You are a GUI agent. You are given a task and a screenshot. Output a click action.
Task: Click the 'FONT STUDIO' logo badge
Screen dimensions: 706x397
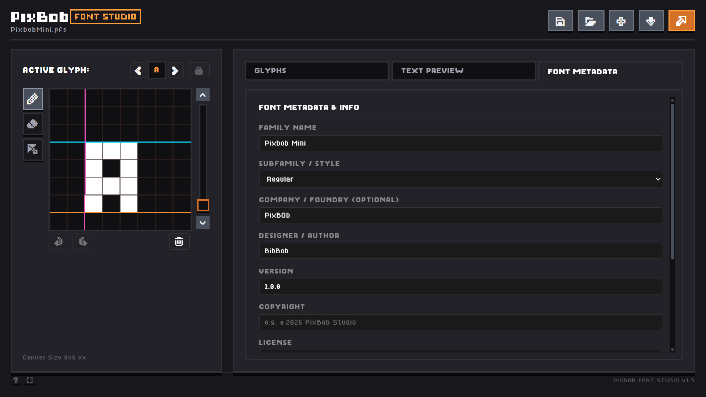point(106,17)
